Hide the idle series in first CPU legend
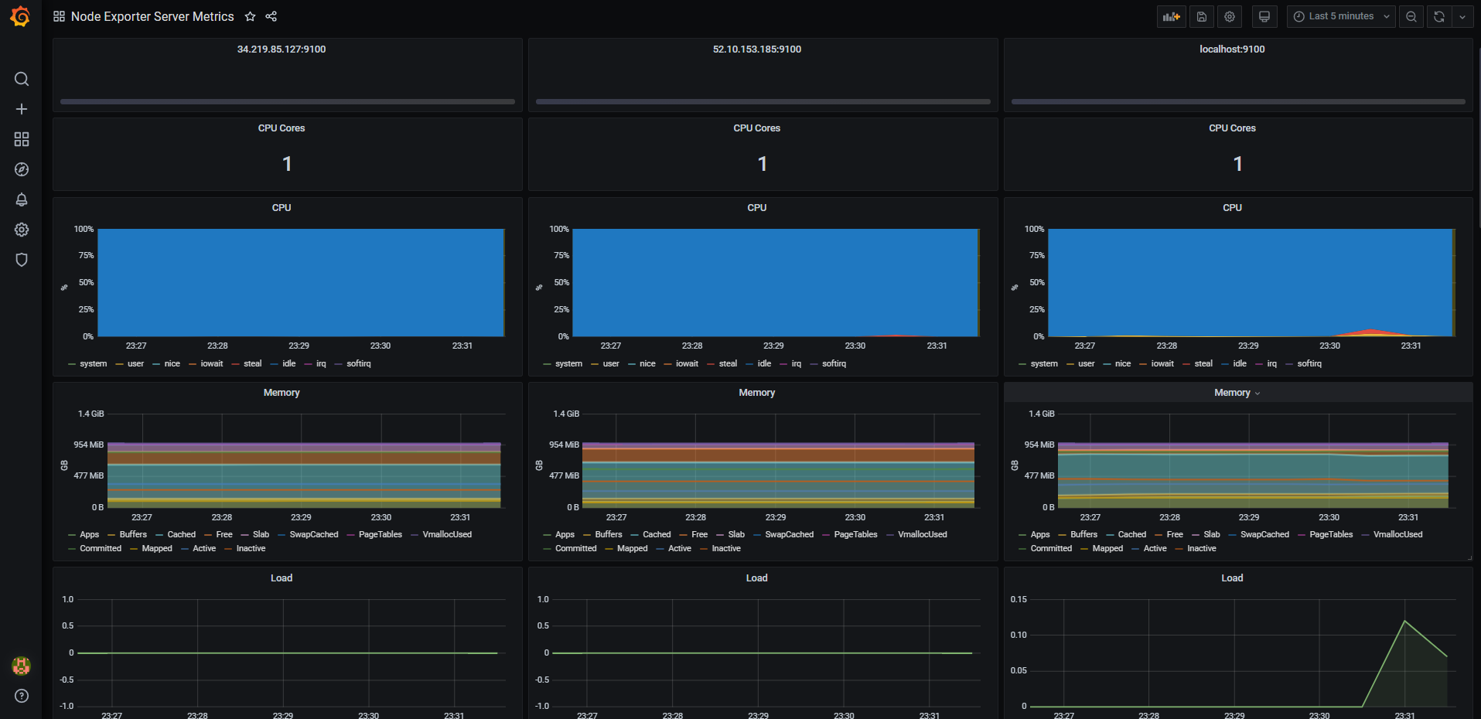This screenshot has width=1481, height=719. [287, 363]
